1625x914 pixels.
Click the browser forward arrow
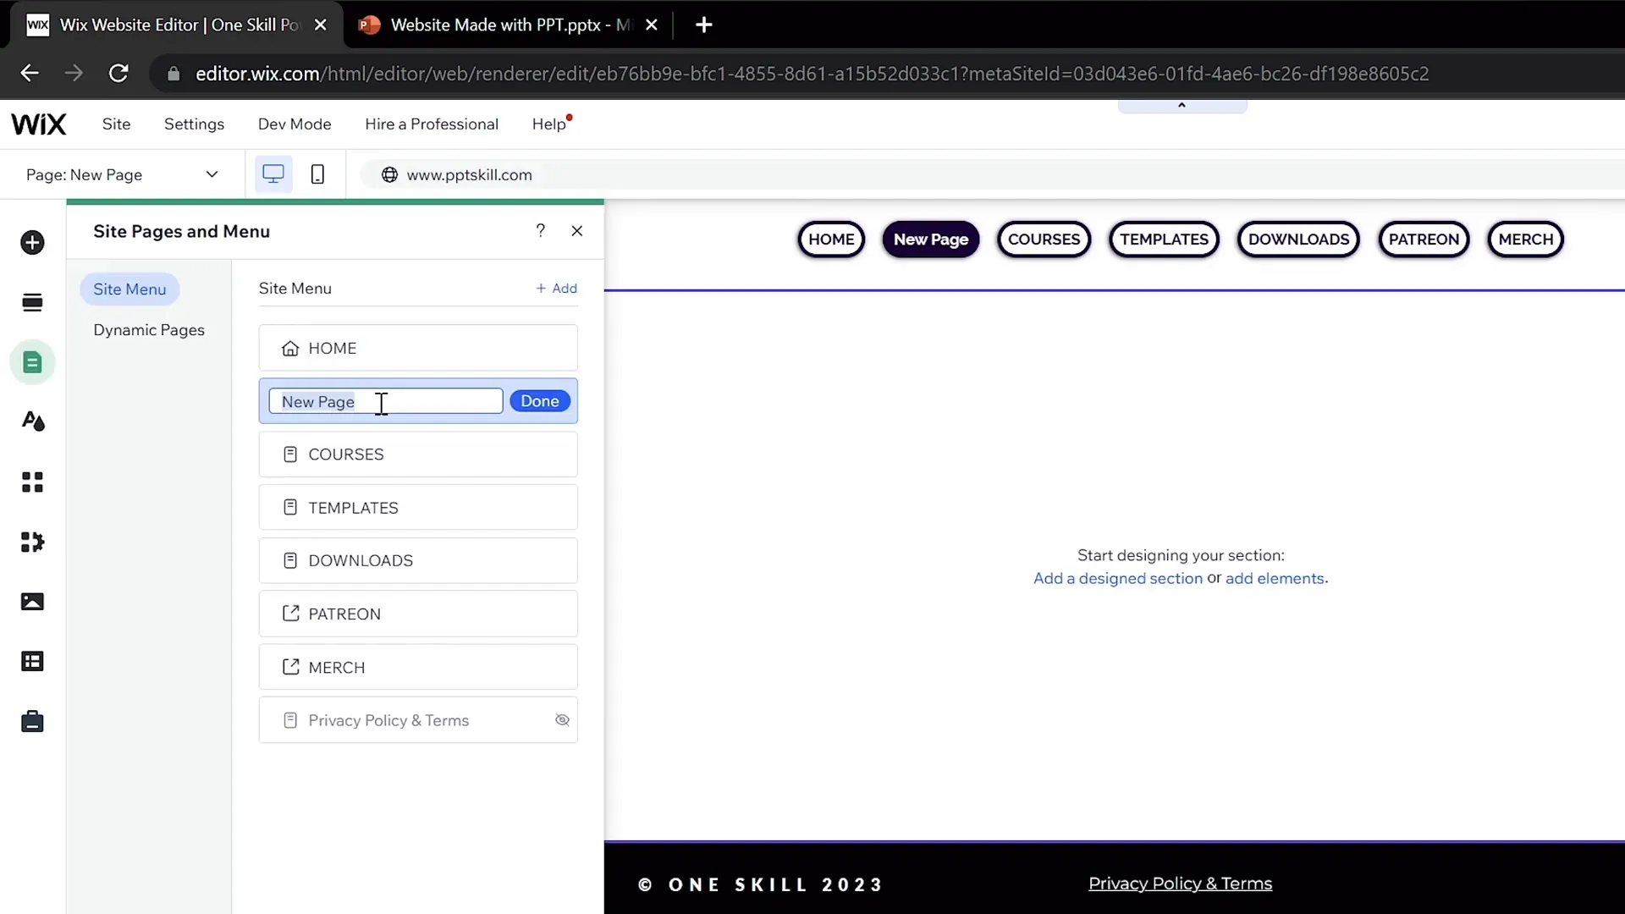pos(74,74)
